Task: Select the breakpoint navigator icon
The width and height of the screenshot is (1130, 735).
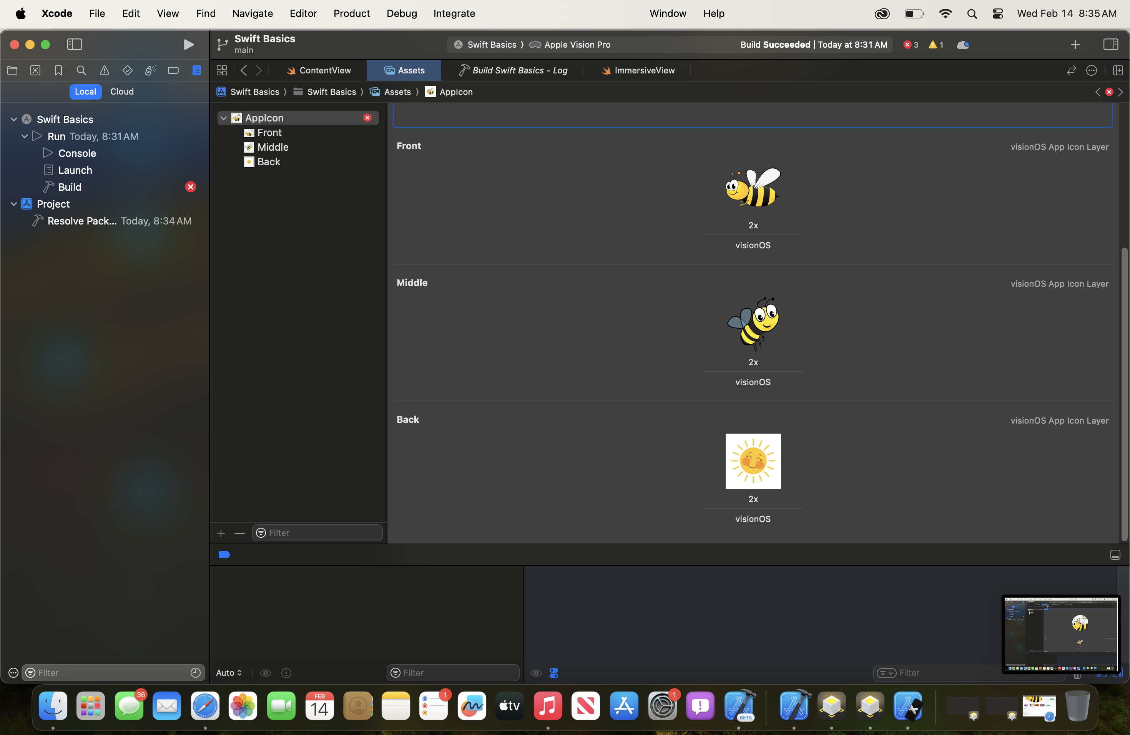Action: [173, 71]
